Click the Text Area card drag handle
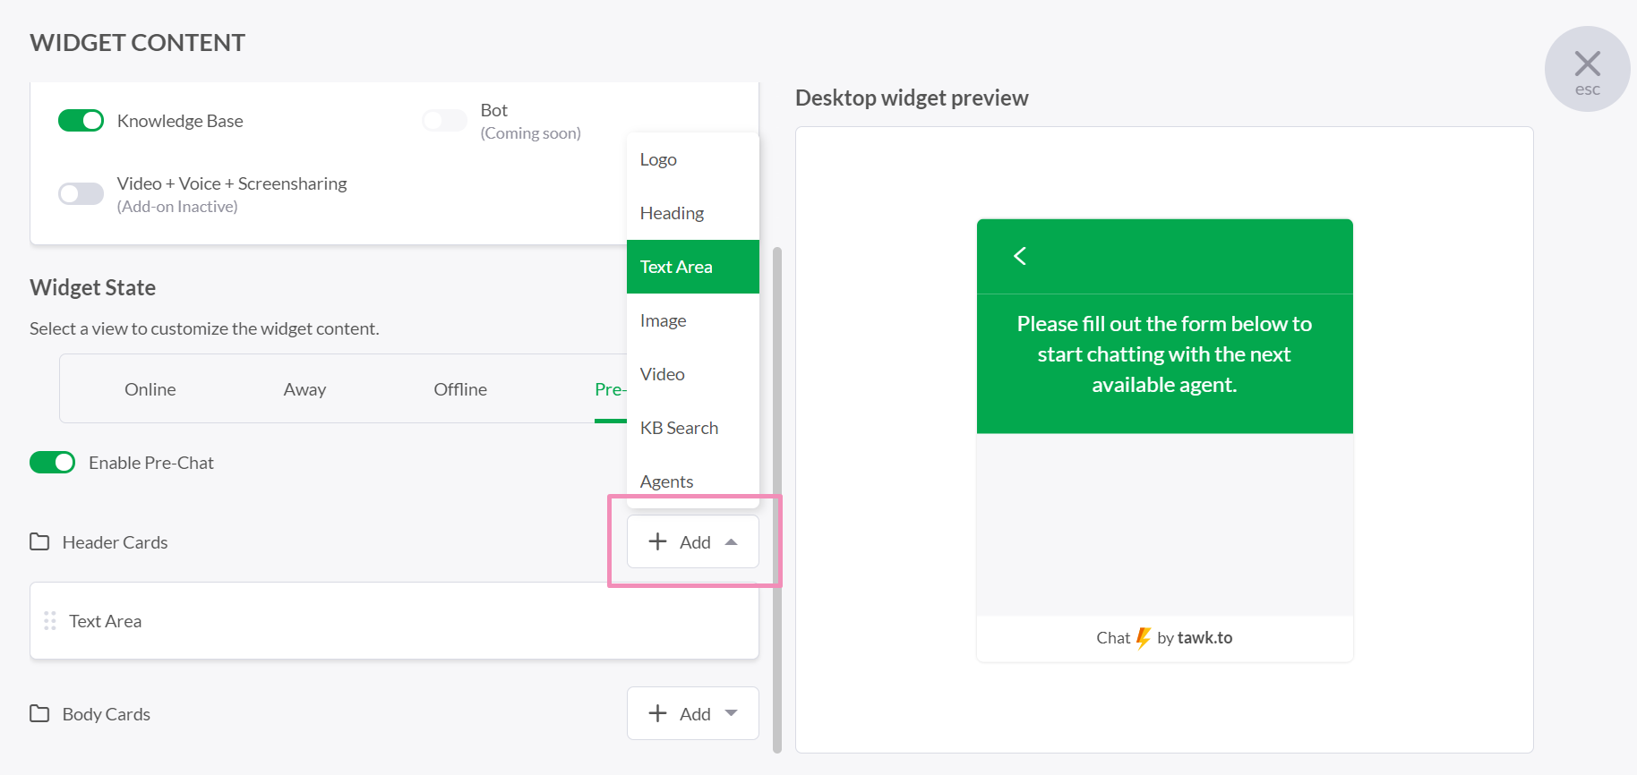Viewport: 1637px width, 775px height. click(x=50, y=620)
